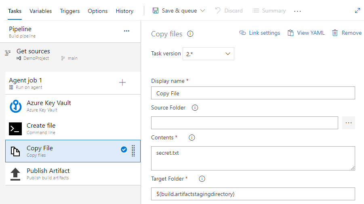The image size is (364, 204).
Task: Switch to the Variables tab
Action: (40, 11)
